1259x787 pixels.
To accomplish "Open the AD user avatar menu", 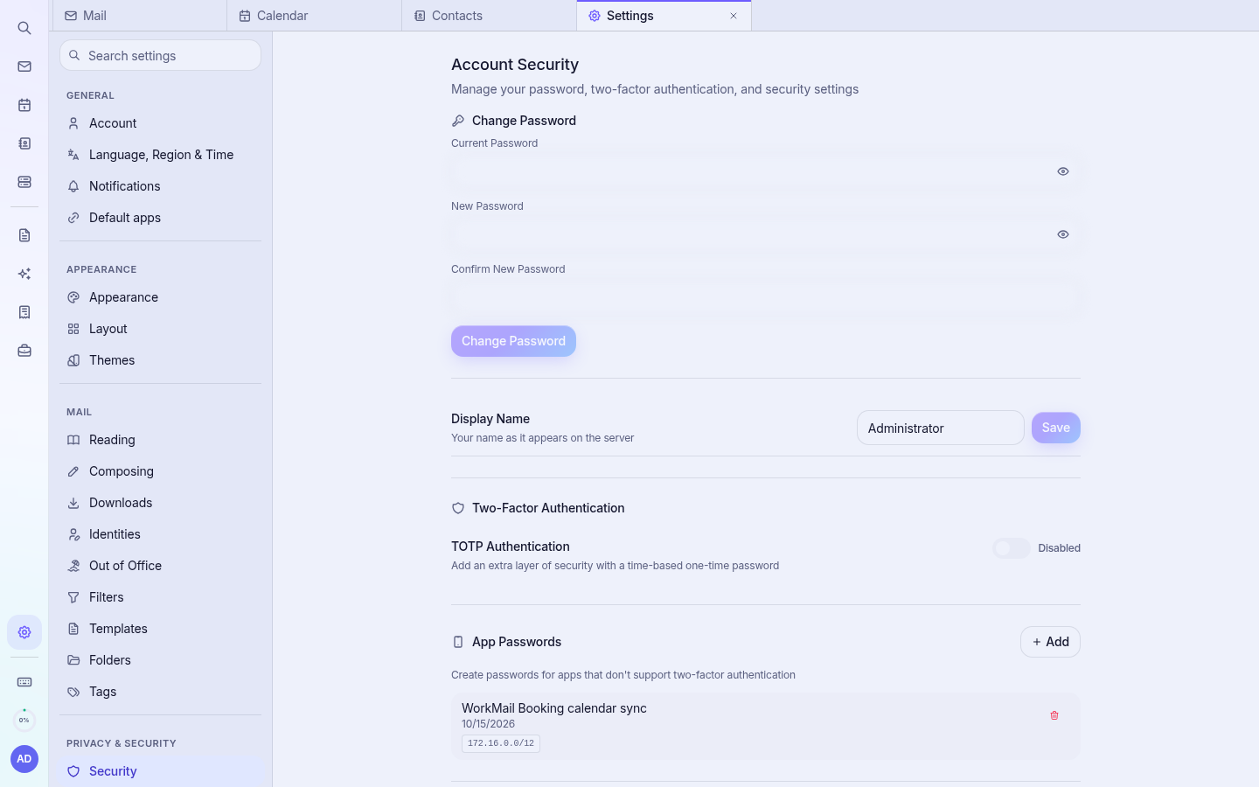I will click(24, 759).
